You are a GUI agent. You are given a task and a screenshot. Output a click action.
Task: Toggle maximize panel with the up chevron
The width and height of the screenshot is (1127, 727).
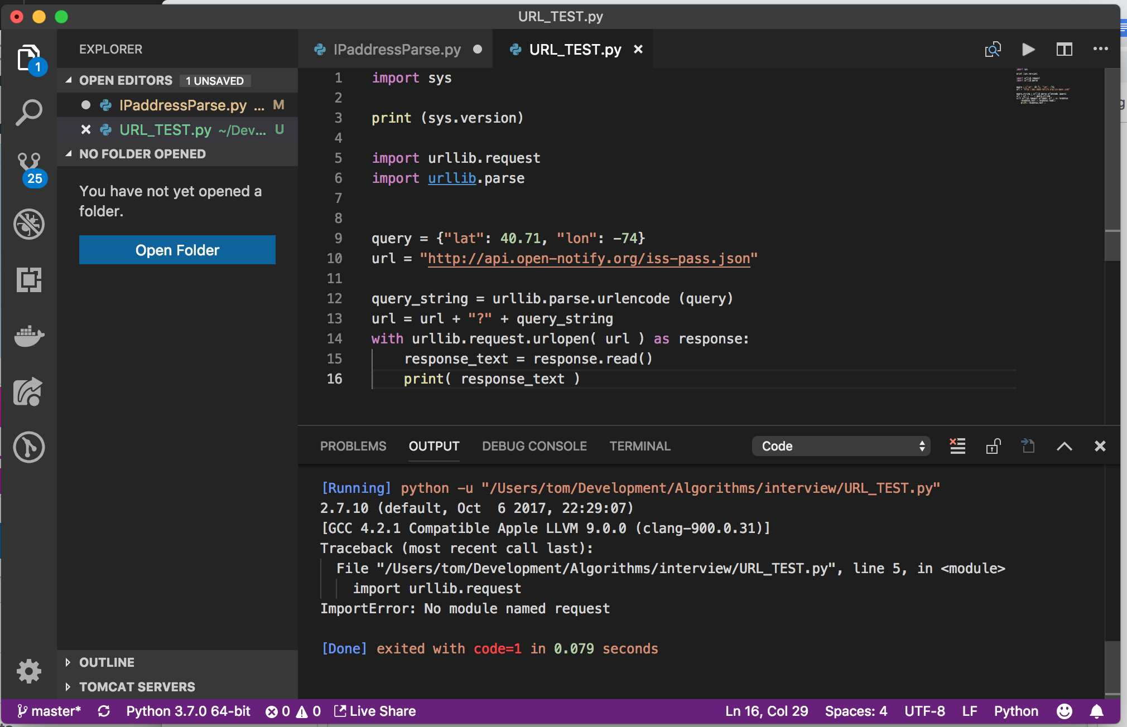1064,446
